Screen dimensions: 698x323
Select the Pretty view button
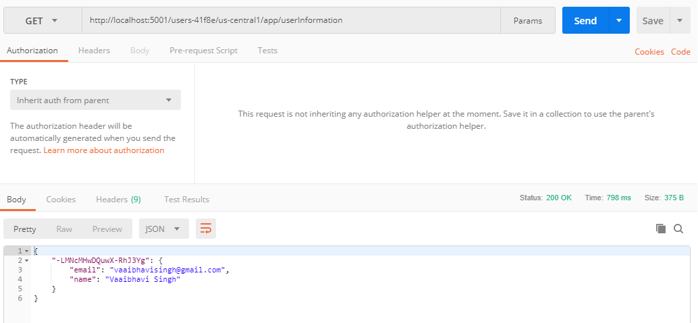click(24, 229)
